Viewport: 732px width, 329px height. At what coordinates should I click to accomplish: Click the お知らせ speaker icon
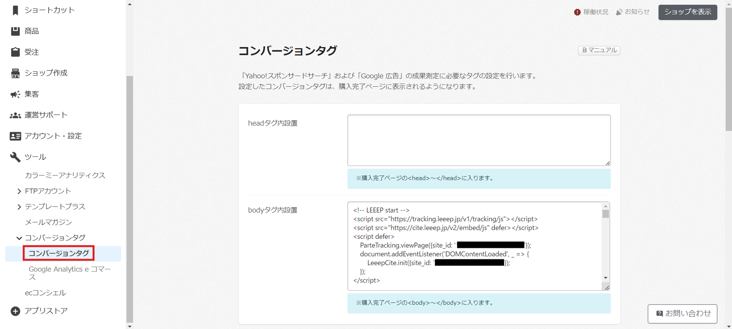619,12
